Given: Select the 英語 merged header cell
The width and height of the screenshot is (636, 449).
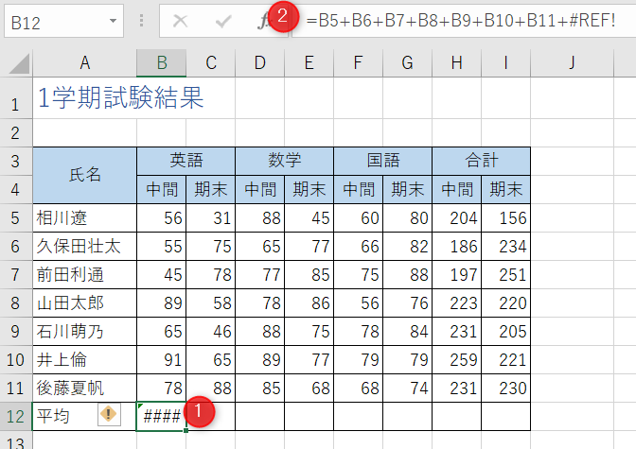Looking at the screenshot, I should [x=185, y=160].
